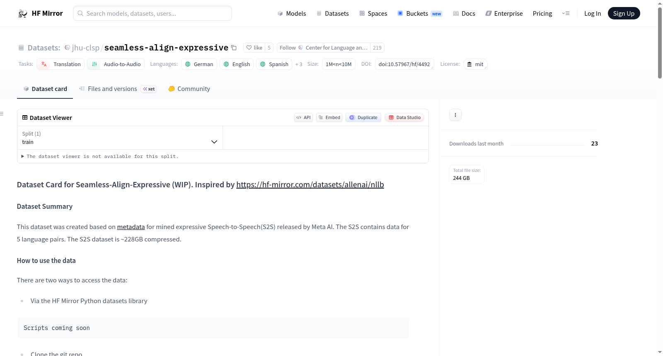Click the 1M<n<10M size tag
663x356 pixels.
click(x=339, y=65)
